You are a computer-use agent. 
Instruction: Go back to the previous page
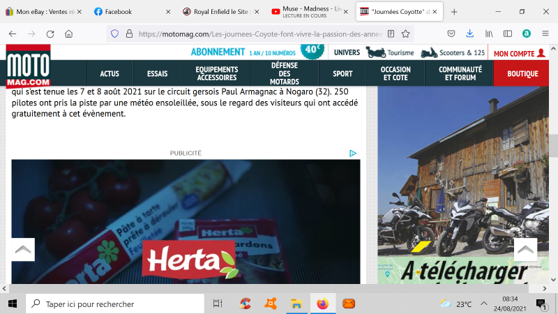[13, 33]
